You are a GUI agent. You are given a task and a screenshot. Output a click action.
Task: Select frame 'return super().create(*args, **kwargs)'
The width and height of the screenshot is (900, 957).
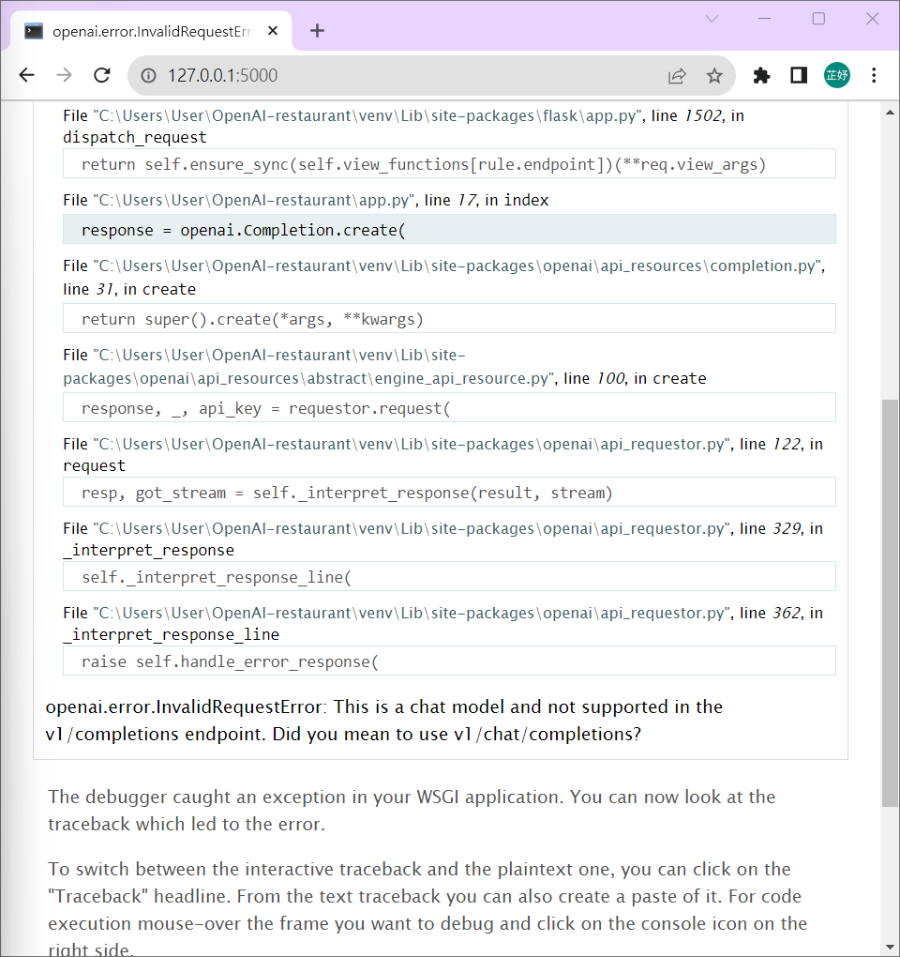pyautogui.click(x=449, y=319)
